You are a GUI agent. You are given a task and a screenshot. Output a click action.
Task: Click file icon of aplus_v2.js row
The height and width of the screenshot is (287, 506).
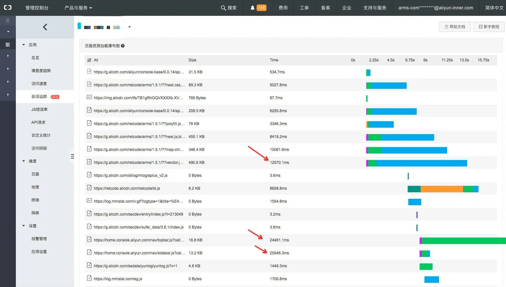89,175
